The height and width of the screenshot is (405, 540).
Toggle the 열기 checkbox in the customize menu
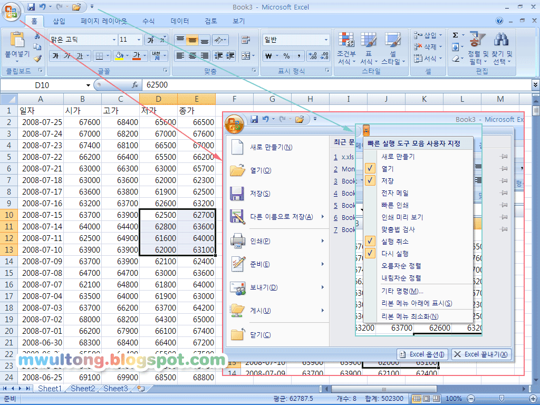370,168
